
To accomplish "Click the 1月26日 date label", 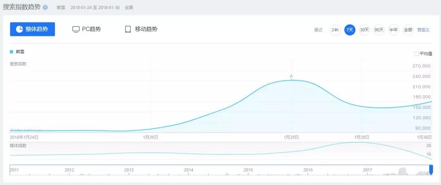I will (x=150, y=137).
